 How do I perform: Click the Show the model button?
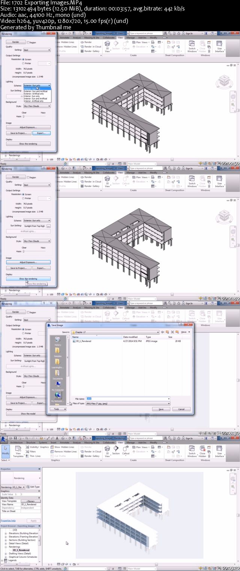click(x=28, y=414)
